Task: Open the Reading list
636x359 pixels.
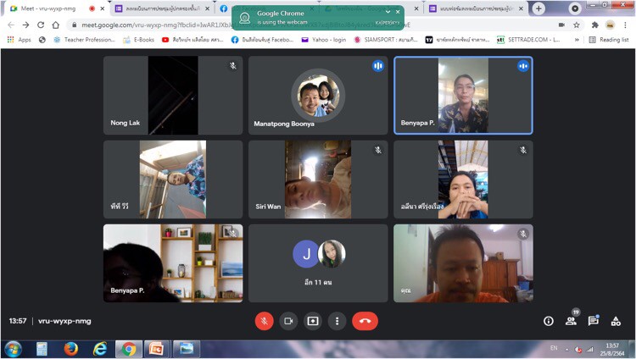Action: 609,39
